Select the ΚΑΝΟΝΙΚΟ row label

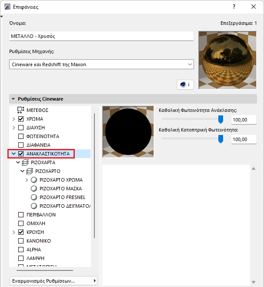39,241
